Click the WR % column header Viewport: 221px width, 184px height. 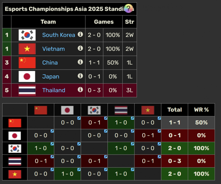pos(201,110)
